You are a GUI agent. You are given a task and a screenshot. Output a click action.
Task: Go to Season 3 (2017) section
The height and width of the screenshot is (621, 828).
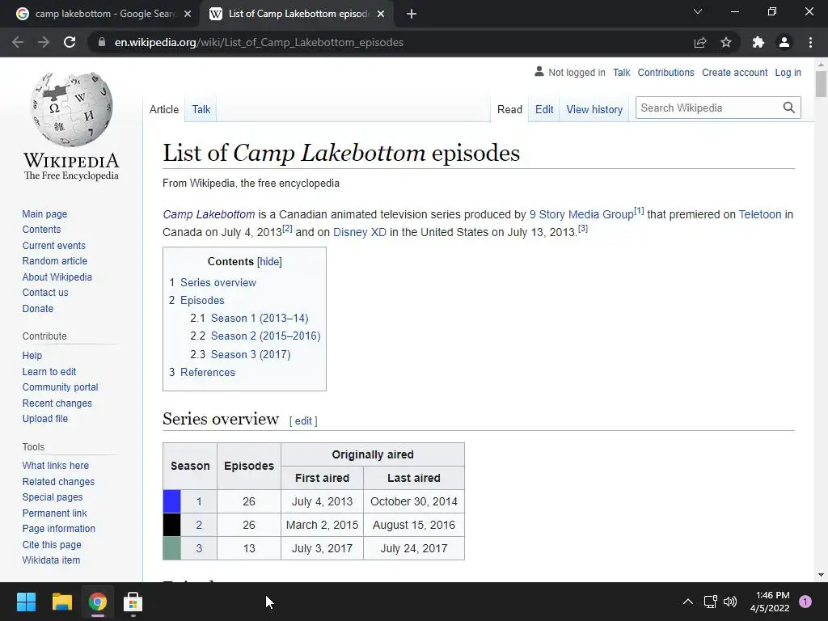point(251,354)
